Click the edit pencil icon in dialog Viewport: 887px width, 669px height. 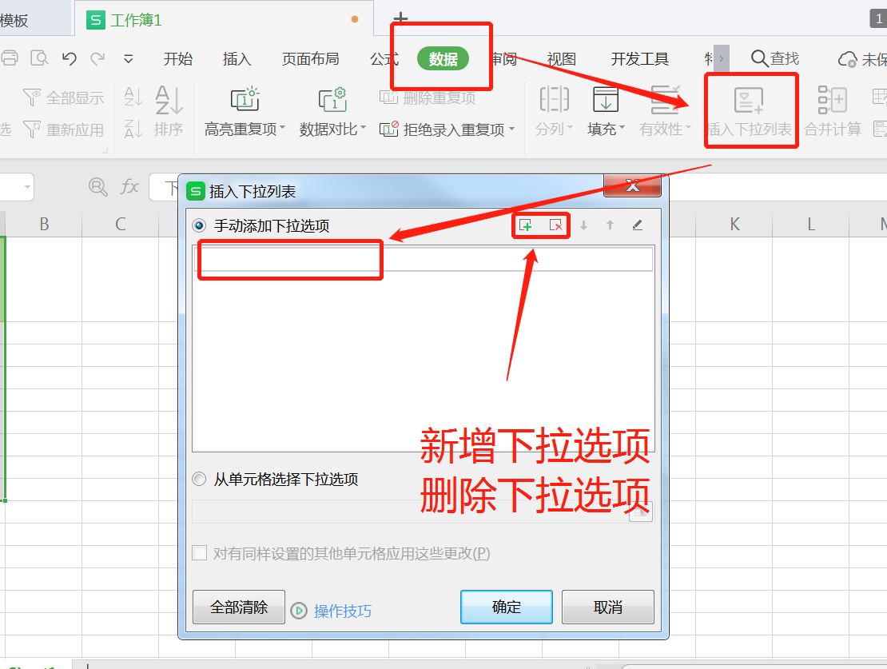click(637, 225)
